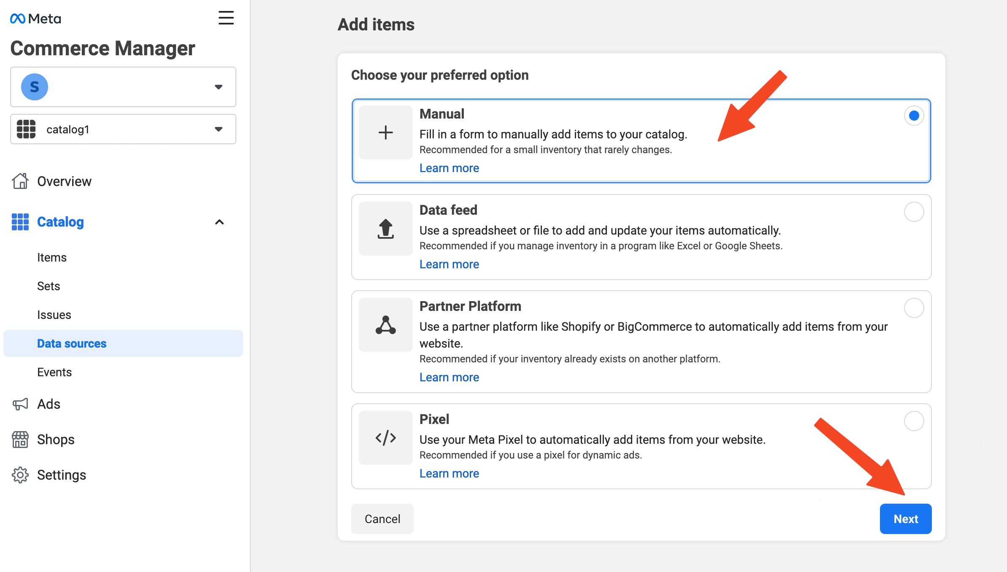Open Events in Catalog submenu
The height and width of the screenshot is (572, 1007).
coord(54,372)
